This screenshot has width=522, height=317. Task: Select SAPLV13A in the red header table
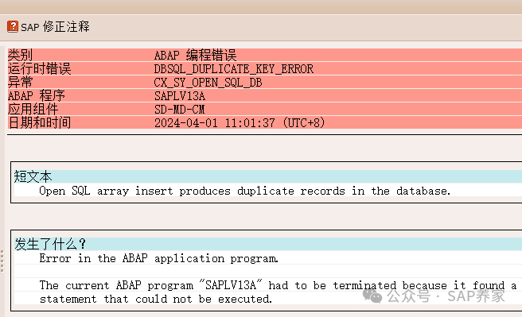(180, 96)
